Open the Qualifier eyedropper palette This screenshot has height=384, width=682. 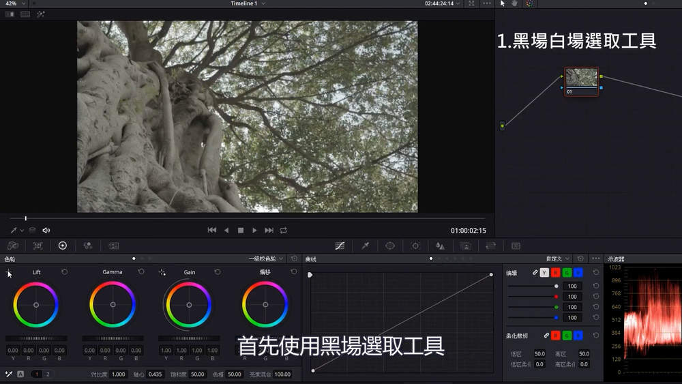[366, 246]
